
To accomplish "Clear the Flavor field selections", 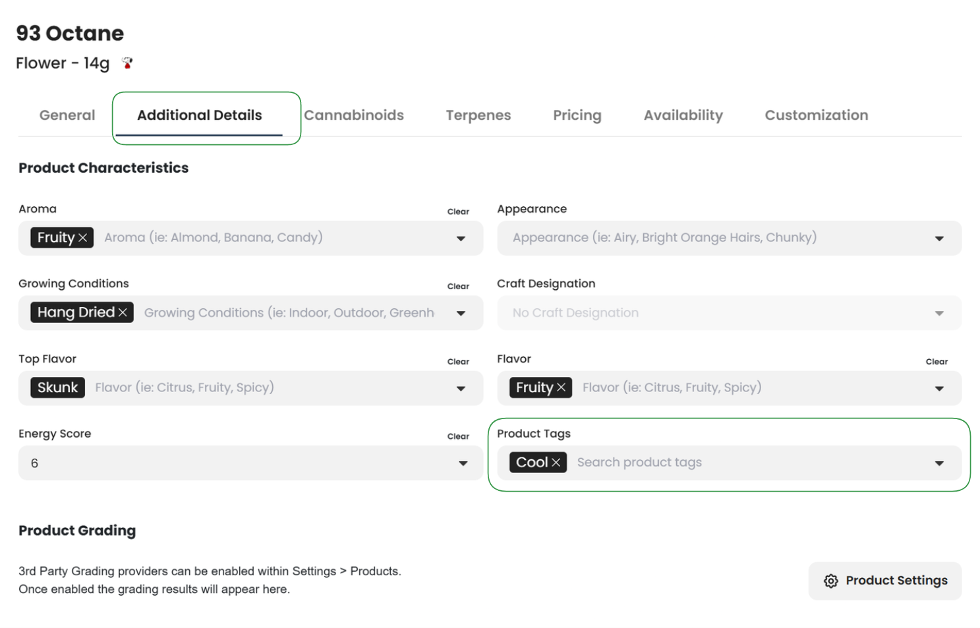I will [x=936, y=361].
